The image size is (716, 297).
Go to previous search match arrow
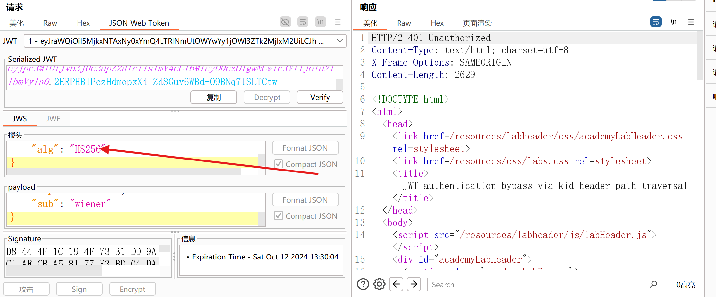[396, 284]
